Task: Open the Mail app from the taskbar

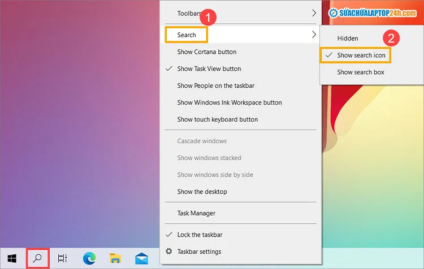Action: 141,258
